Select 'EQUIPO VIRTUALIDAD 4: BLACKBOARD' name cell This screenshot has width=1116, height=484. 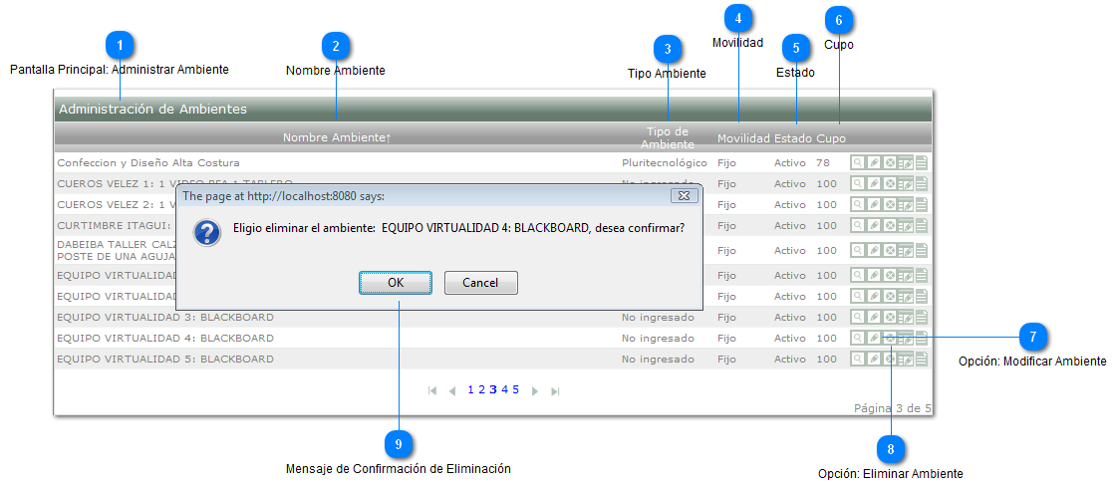(165, 338)
